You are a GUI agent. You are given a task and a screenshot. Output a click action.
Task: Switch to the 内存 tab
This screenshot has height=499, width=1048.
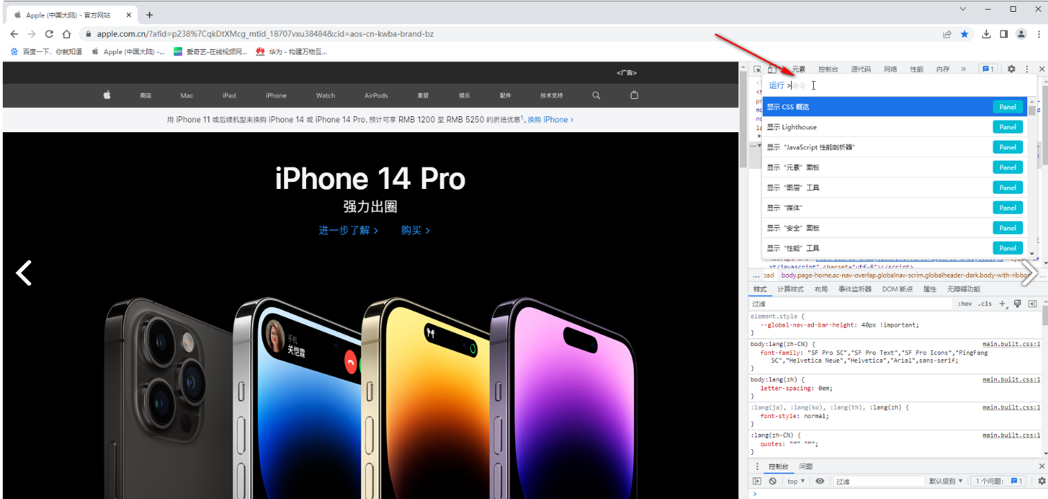(943, 69)
